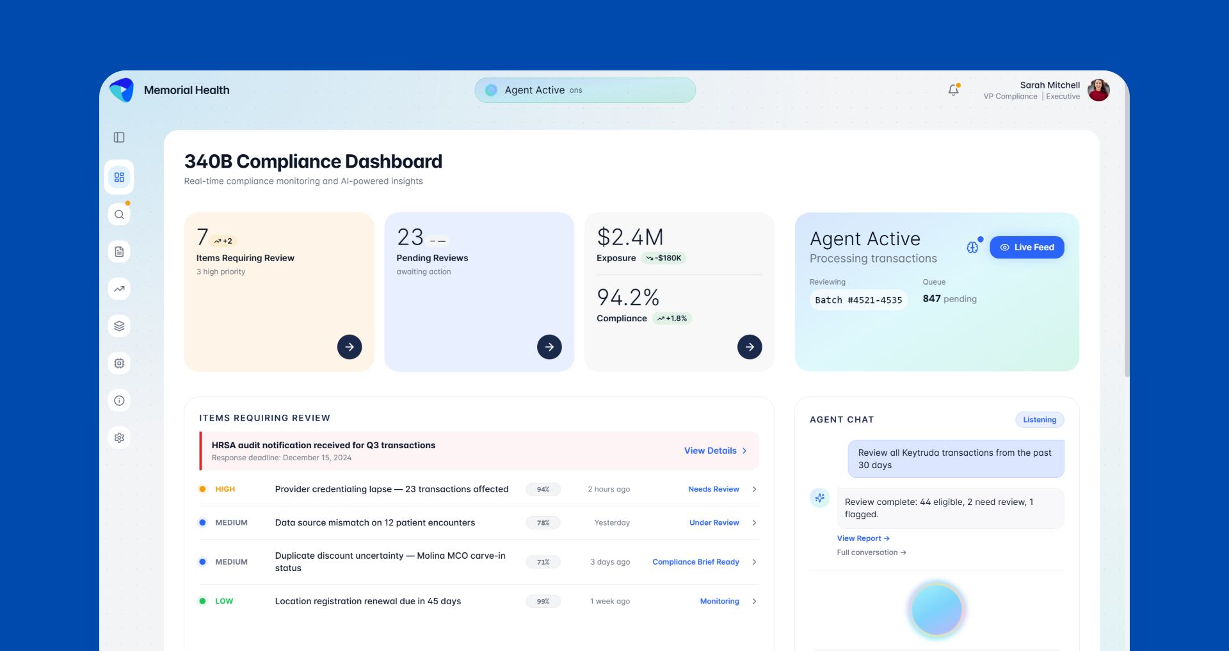Open View Report link in agent chat
Viewport: 1229px width, 651px height.
coord(864,538)
